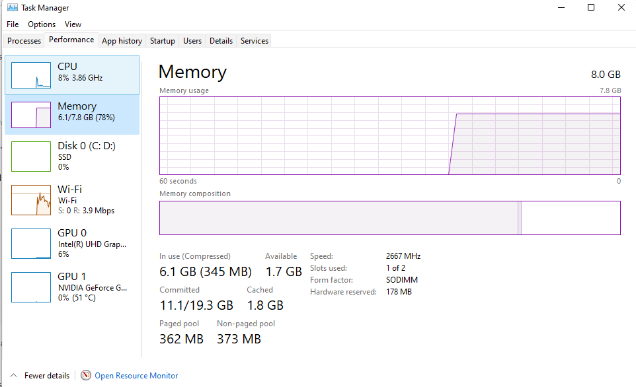Open the File menu
Viewport: 636px width, 387px height.
tap(13, 24)
